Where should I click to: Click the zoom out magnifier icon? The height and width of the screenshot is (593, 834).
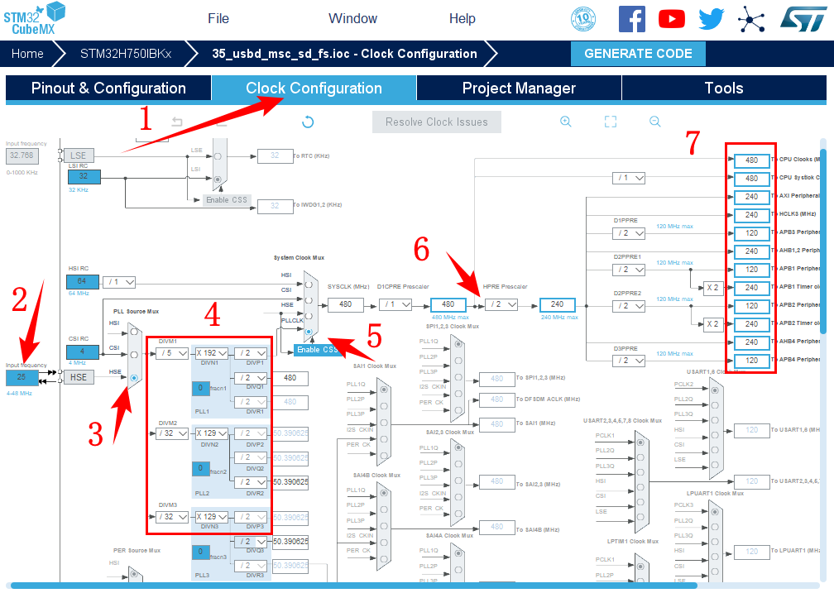tap(655, 122)
